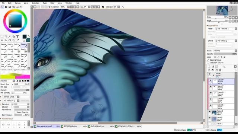This screenshot has height=134, width=238.
Task: Toggle the Min Size checkbox
Action: [x=12, y=87]
